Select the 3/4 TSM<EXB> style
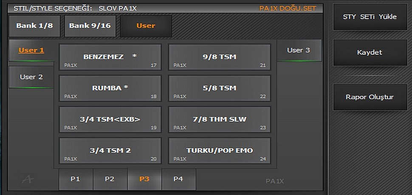Image resolution: width=412 pixels, height=195 pixels. [110, 120]
